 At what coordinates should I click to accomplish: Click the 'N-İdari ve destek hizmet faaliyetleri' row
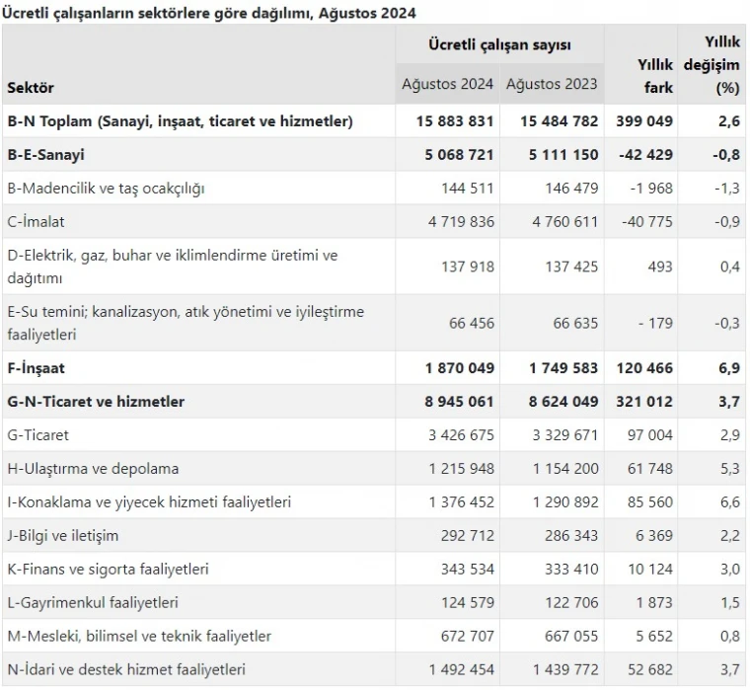click(125, 670)
